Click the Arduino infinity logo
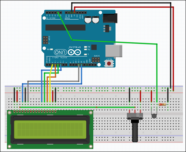This screenshot has height=152, width=186. tap(74, 52)
